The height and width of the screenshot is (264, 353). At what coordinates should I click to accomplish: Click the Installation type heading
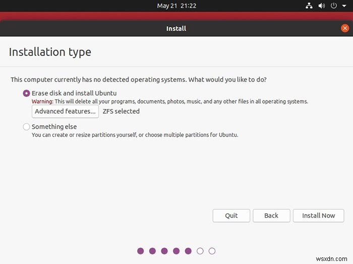(50, 52)
